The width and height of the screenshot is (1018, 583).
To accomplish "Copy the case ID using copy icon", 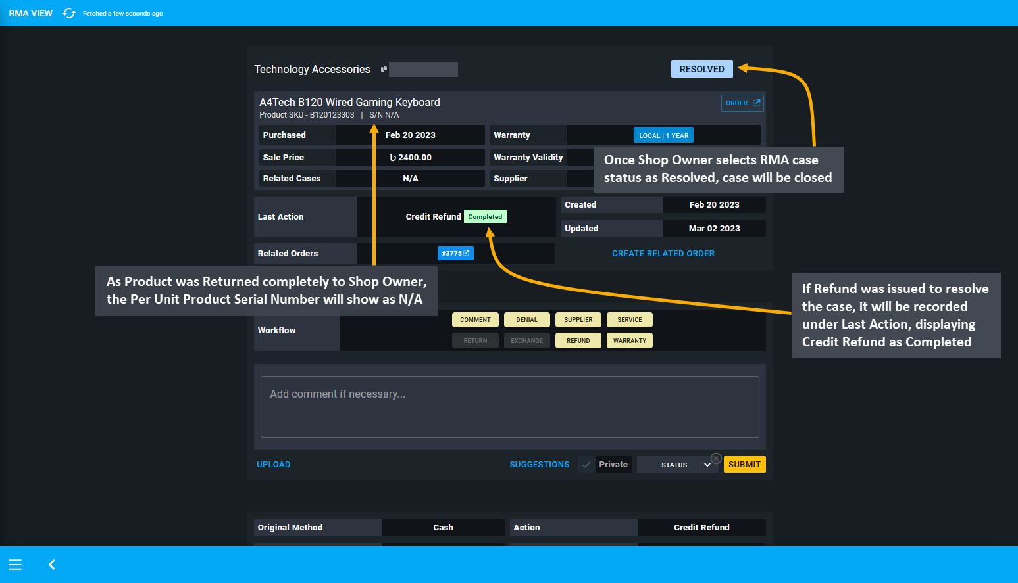I will (x=384, y=69).
